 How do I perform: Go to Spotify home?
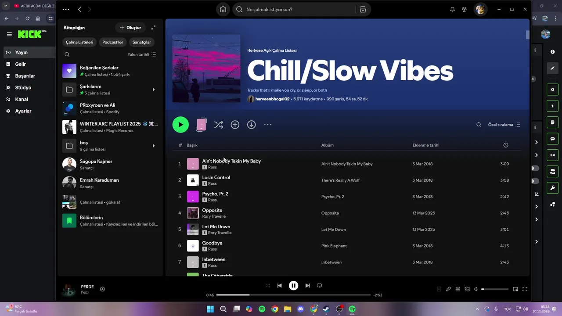[x=223, y=9]
